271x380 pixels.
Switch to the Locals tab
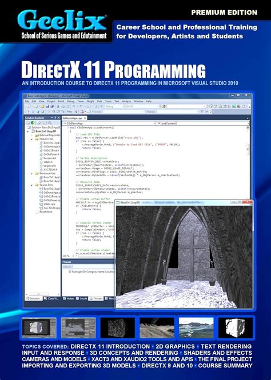(82, 298)
